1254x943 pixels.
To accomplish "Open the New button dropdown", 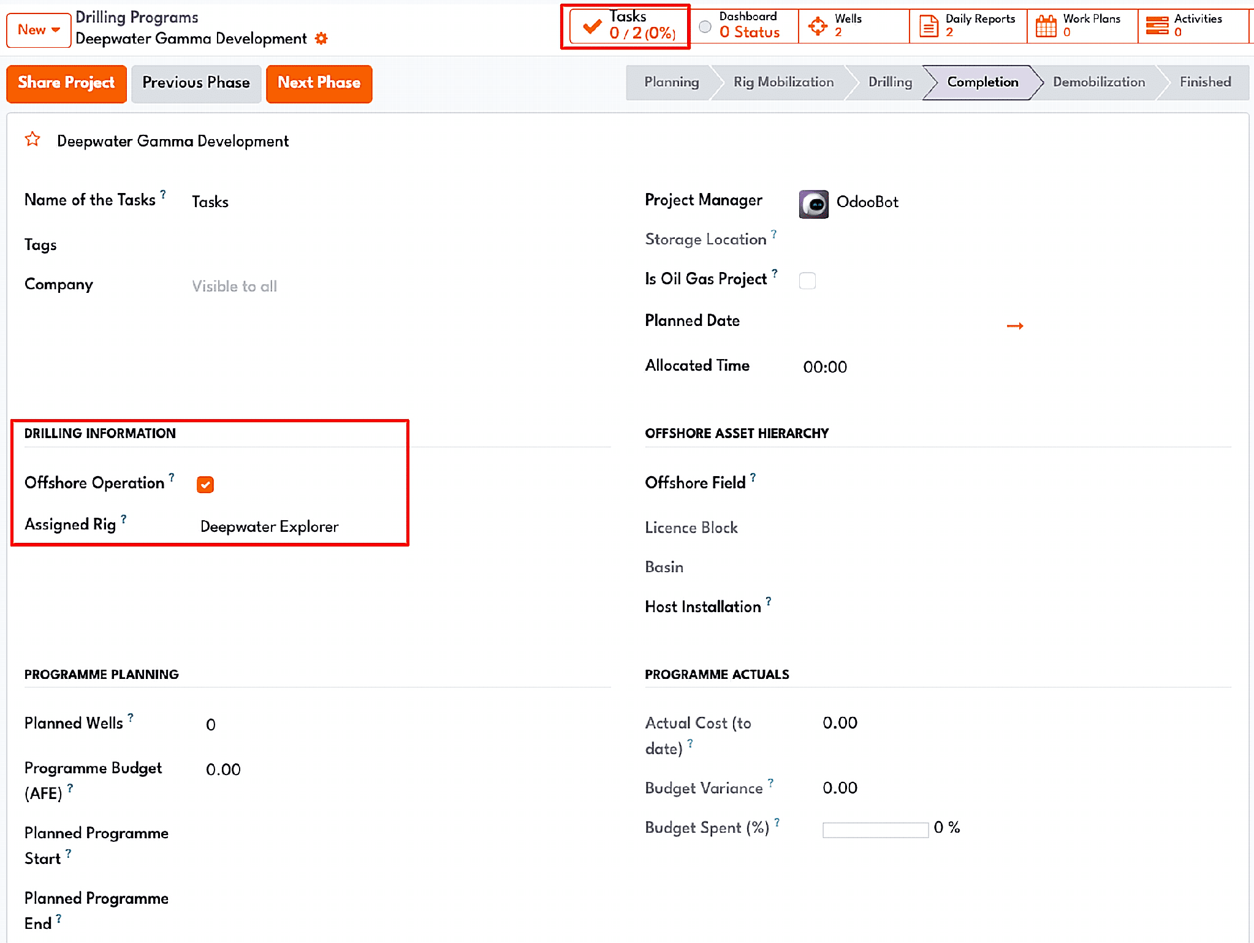I will (x=38, y=29).
